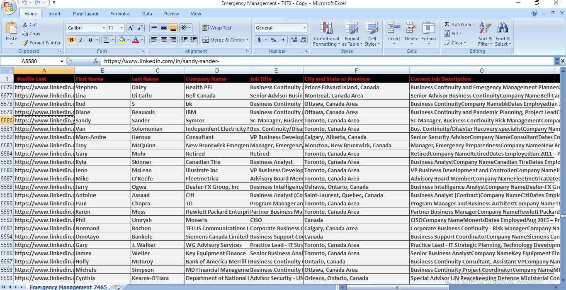Open Find & Select options
Image resolution: width=566 pixels, height=290 pixels.
(503, 34)
